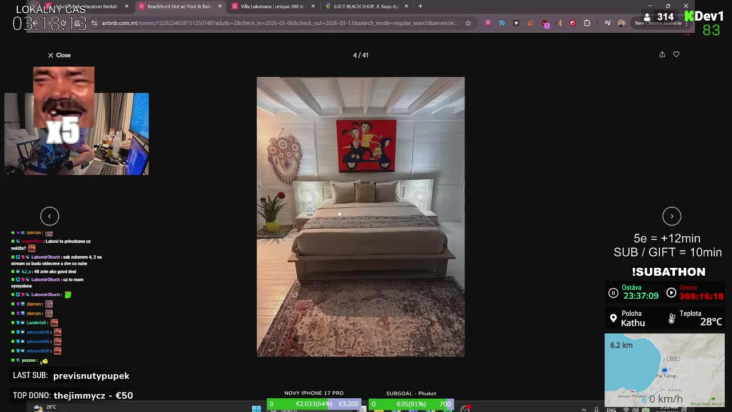Click the pause icon beside Ostáva timer
Viewport: 732px width, 412px height.
point(613,293)
